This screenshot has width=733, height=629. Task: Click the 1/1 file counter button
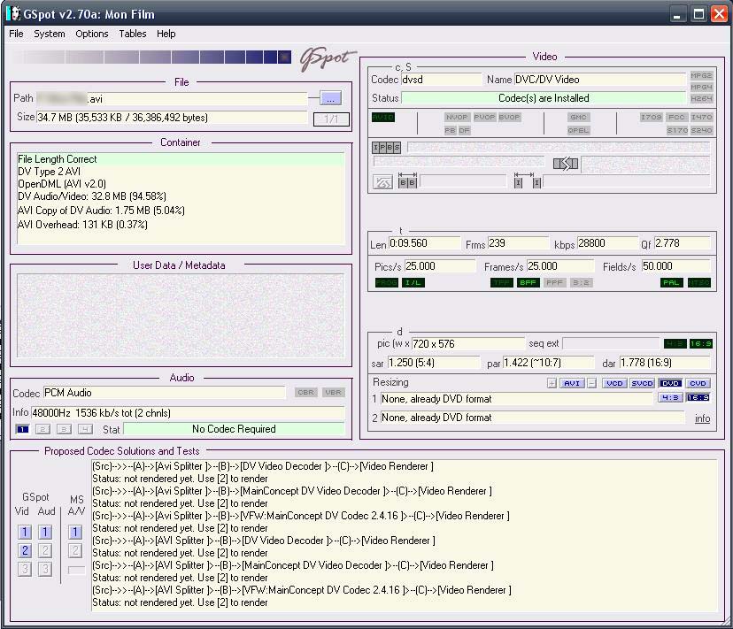[x=331, y=119]
